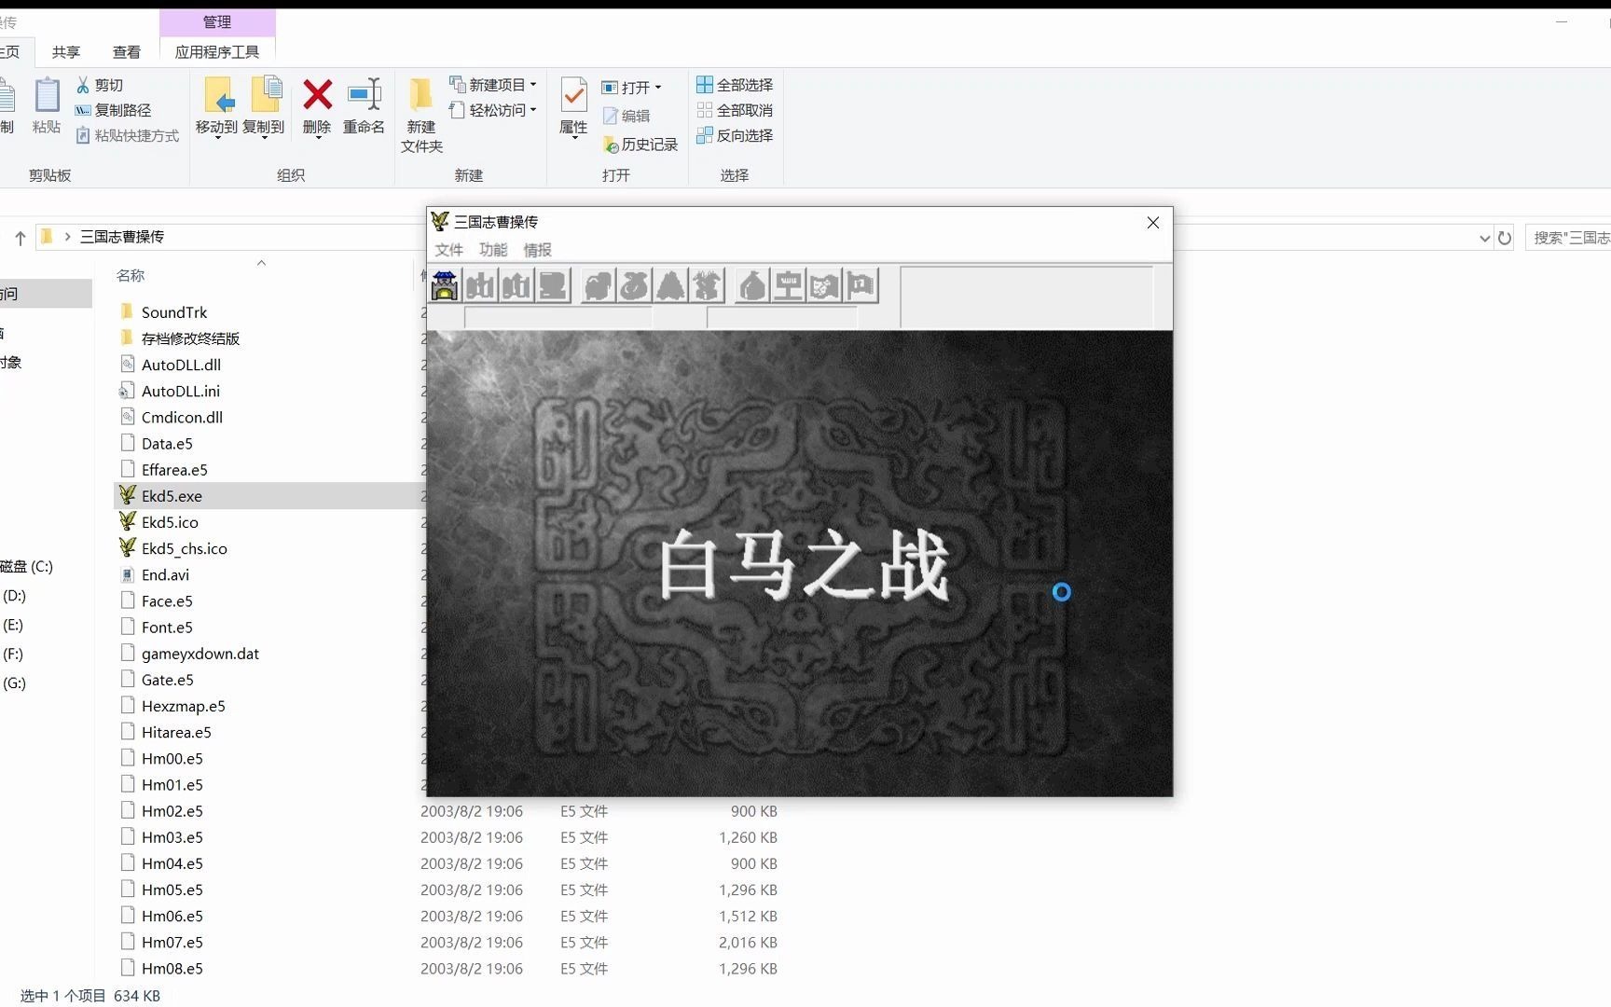Click the grayed signpost icon in game toolbar

788,285
